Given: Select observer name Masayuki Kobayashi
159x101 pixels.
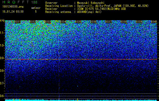Looking at the screenshot, I should (91, 3).
